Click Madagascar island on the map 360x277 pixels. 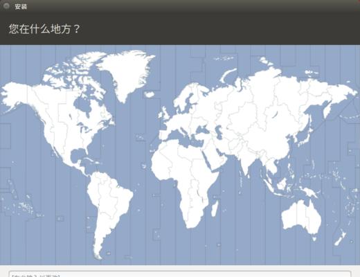(215, 208)
